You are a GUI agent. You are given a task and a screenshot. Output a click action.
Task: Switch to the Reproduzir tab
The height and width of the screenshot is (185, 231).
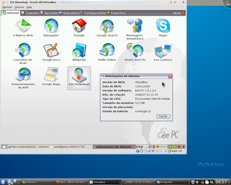click(69, 13)
